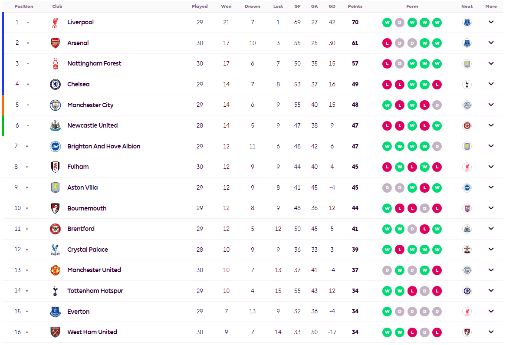Click Manchester City crest in Manchester United's Next column
506x345 pixels.
point(467,270)
